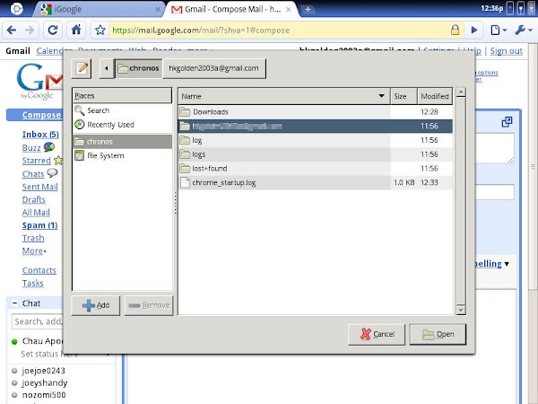Click the Remove bookmark button
This screenshot has height=404, width=538.
[149, 305]
